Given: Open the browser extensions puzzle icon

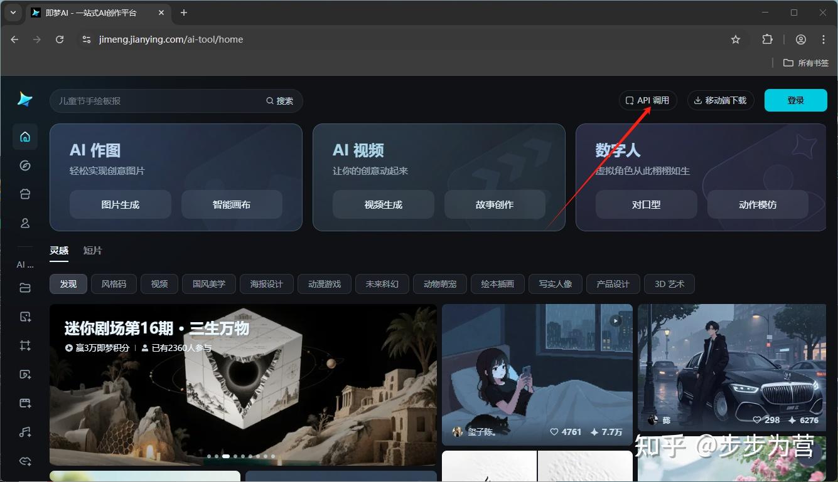Looking at the screenshot, I should tap(767, 39).
